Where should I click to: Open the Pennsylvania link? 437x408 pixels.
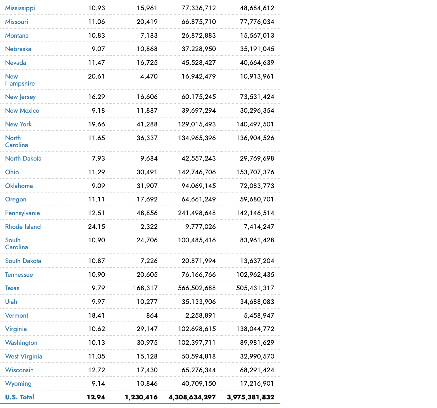(22, 213)
